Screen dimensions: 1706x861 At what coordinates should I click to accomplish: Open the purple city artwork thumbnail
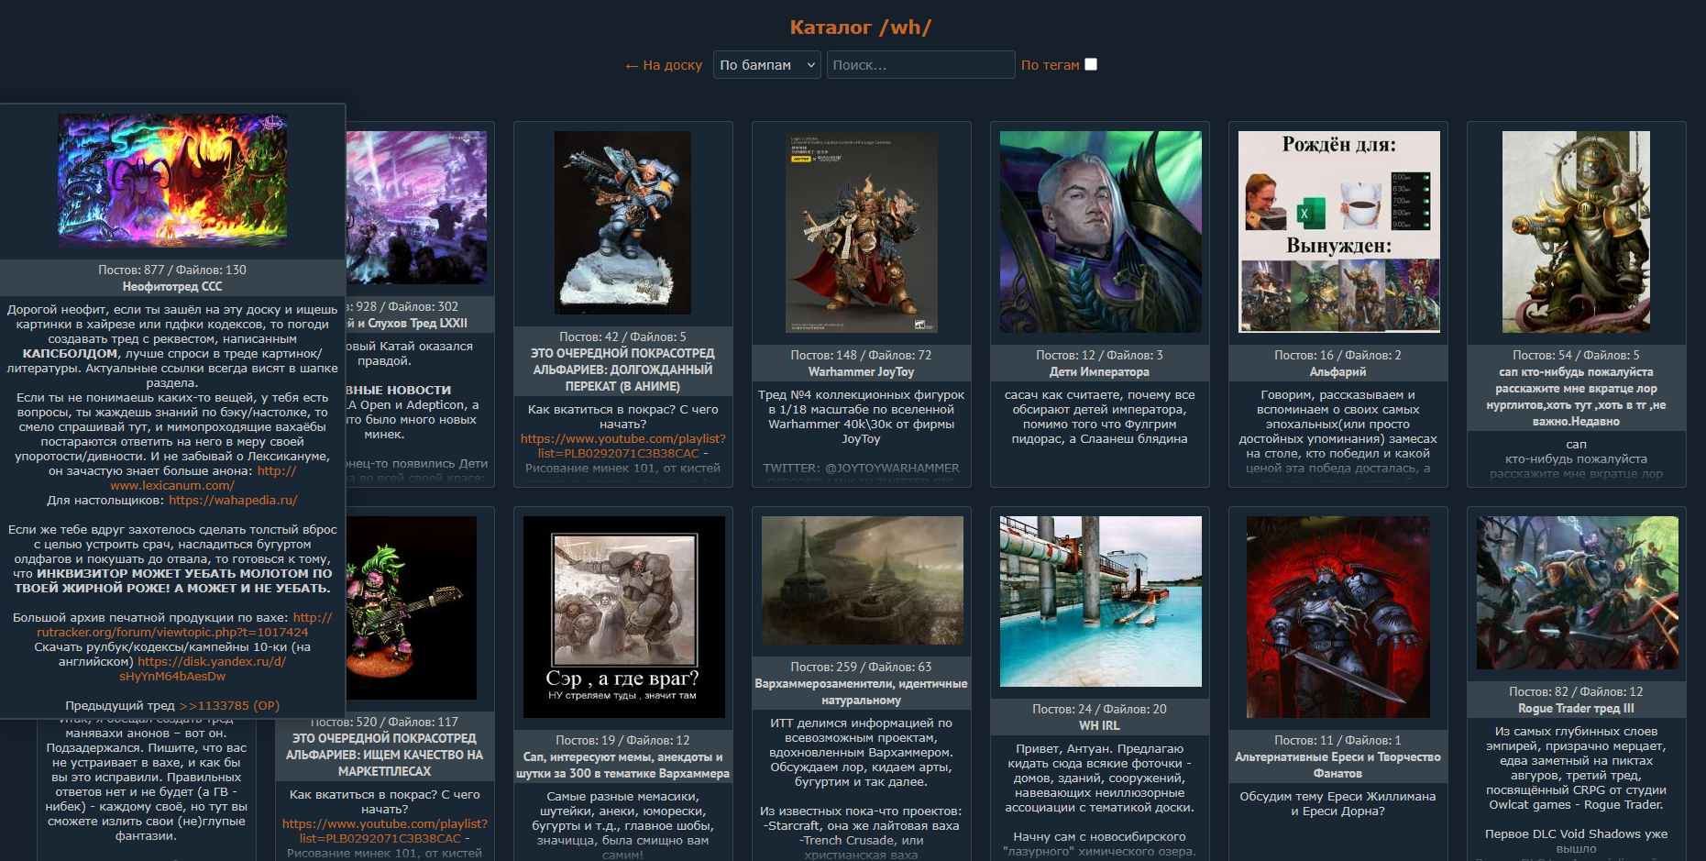point(417,207)
